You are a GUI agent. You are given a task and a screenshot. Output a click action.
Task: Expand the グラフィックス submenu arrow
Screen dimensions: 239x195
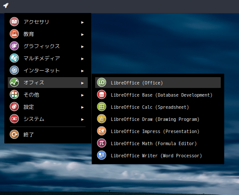click(83, 47)
